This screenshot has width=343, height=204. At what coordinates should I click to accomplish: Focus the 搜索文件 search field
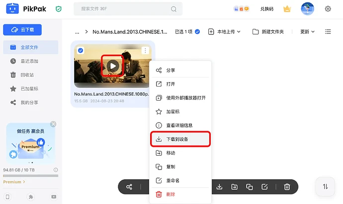click(x=128, y=9)
